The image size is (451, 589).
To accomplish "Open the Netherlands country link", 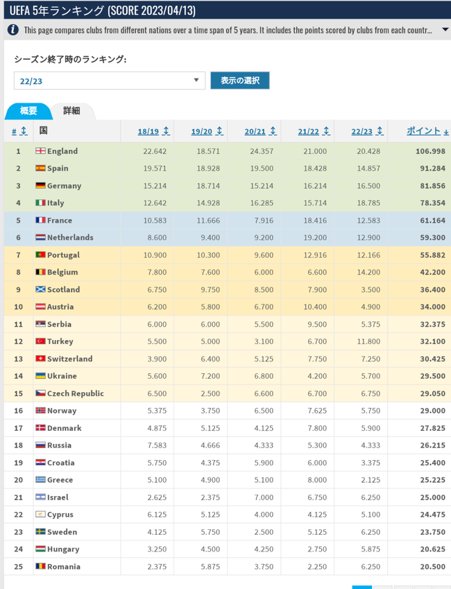I will point(70,237).
